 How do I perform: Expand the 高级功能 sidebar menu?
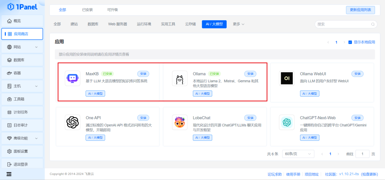pyautogui.click(x=36, y=138)
